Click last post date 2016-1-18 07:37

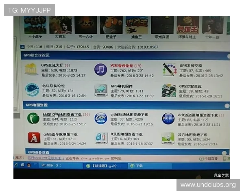[x=140, y=144]
